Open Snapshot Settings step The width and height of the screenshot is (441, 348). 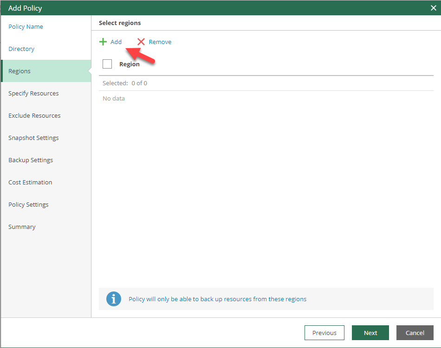[x=33, y=138]
